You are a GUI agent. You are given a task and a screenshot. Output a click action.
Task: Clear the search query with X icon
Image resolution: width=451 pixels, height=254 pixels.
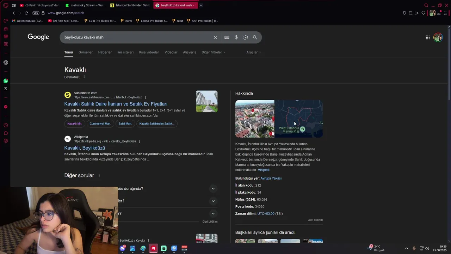tap(215, 37)
